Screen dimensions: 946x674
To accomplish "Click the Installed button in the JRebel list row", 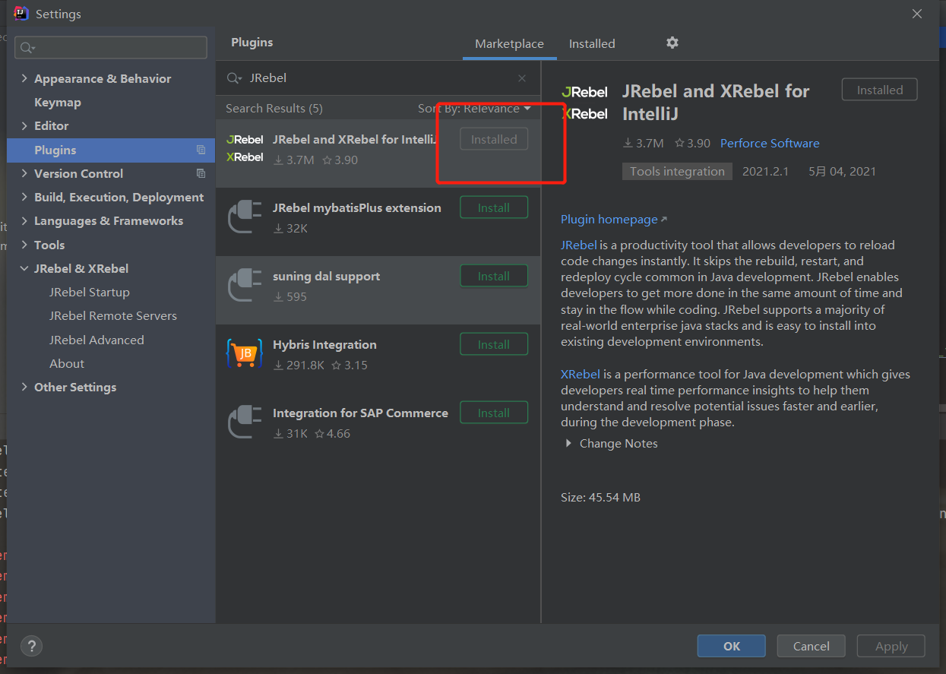I will (x=494, y=139).
